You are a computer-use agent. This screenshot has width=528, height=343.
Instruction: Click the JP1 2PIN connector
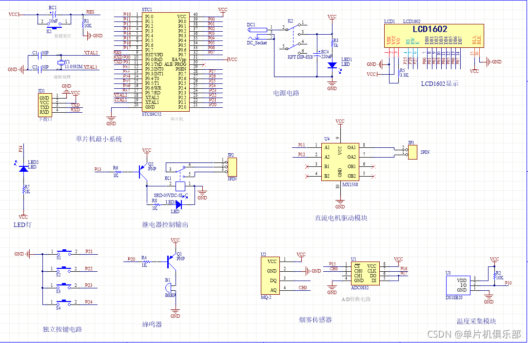(412, 152)
